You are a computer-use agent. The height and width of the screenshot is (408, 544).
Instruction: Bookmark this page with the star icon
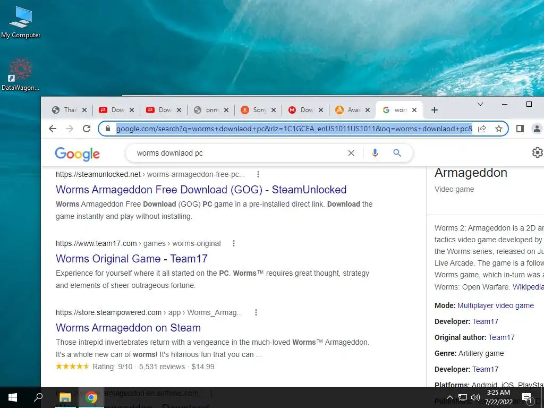click(x=499, y=129)
